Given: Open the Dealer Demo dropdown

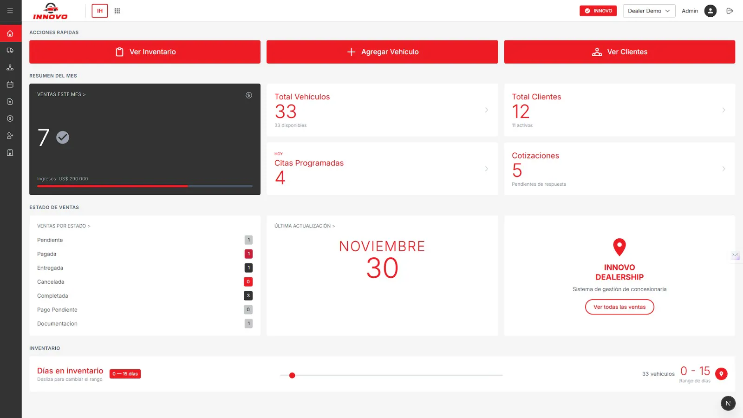Looking at the screenshot, I should (649, 11).
